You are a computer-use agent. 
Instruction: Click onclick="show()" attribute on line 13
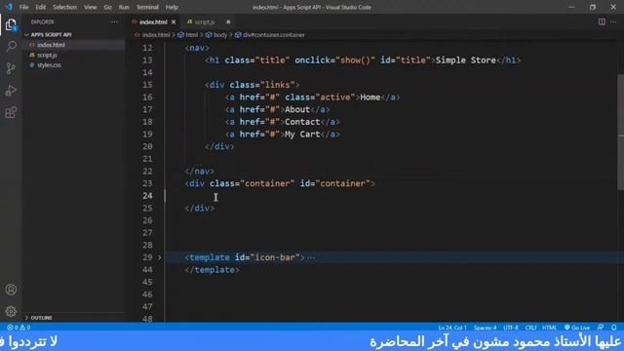(x=334, y=60)
